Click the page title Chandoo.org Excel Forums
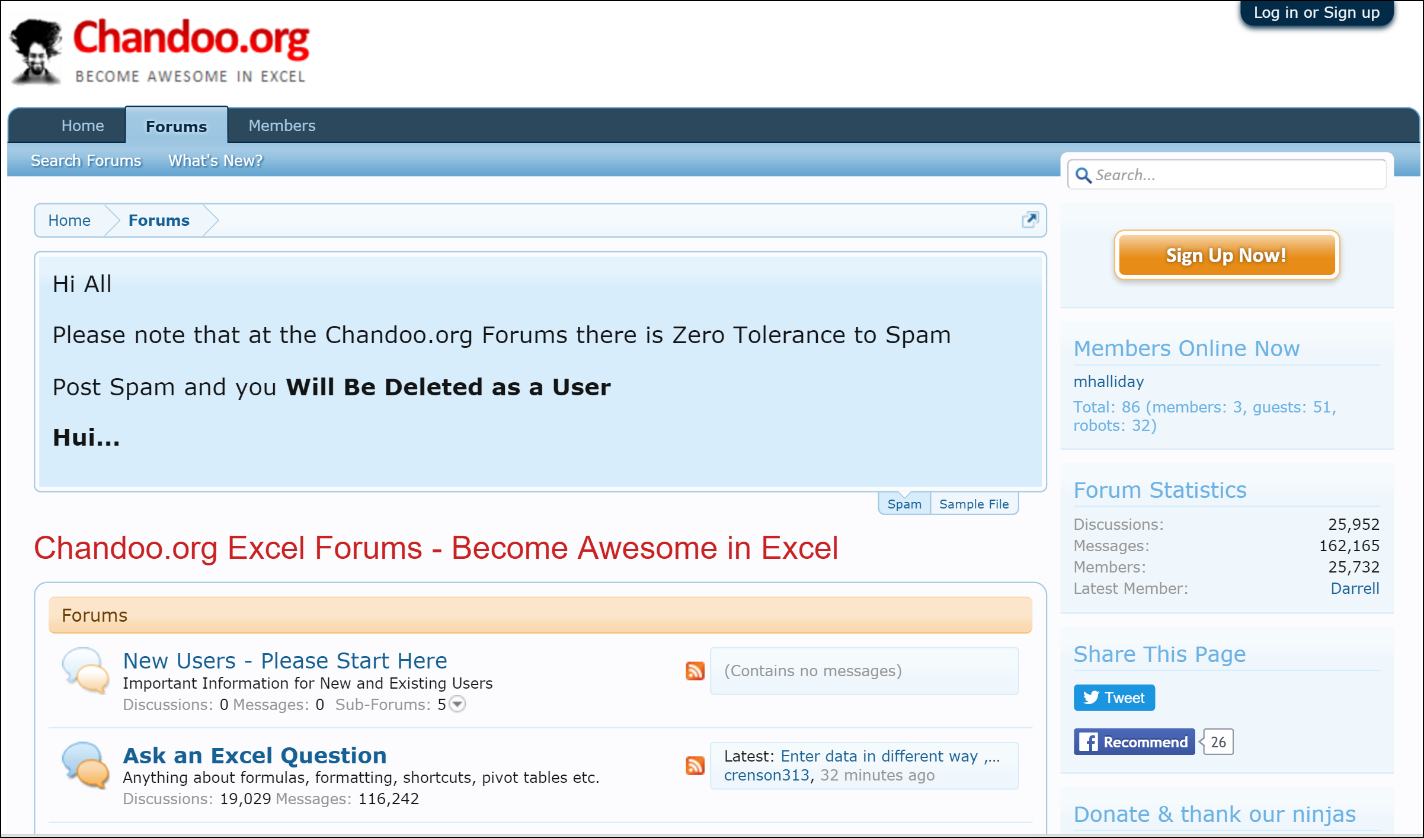 (x=436, y=548)
